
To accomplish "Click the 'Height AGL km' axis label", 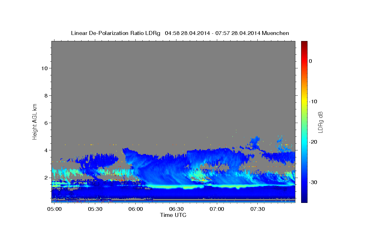I will point(35,121).
